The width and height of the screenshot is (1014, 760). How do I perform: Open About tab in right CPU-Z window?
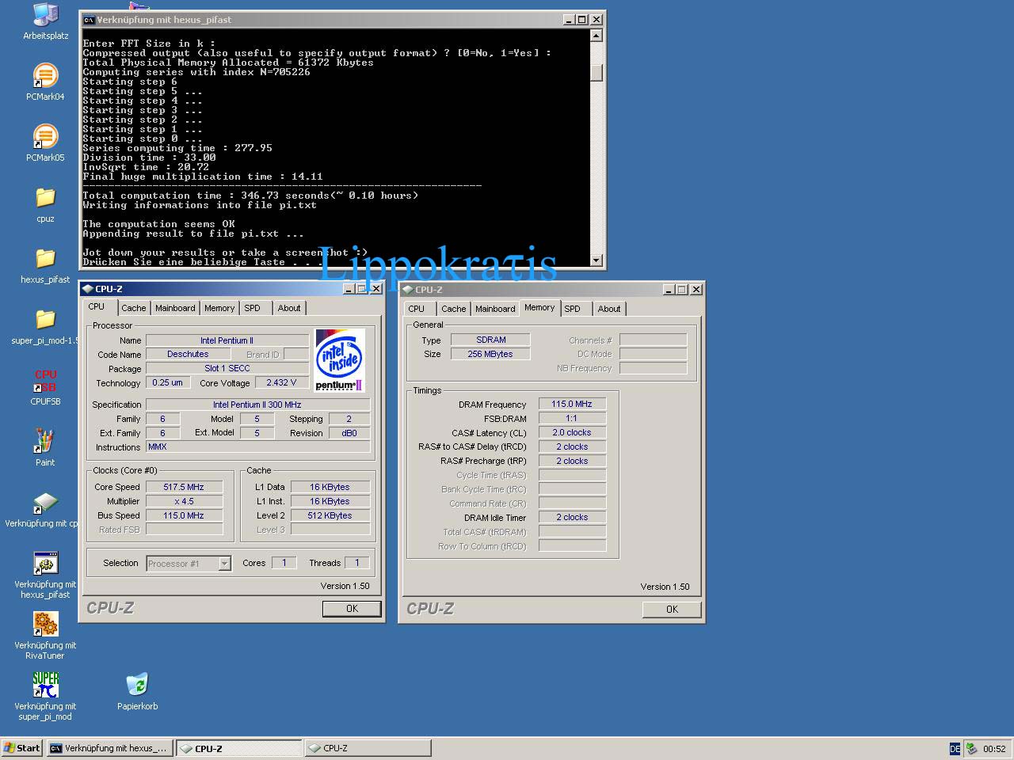click(609, 309)
